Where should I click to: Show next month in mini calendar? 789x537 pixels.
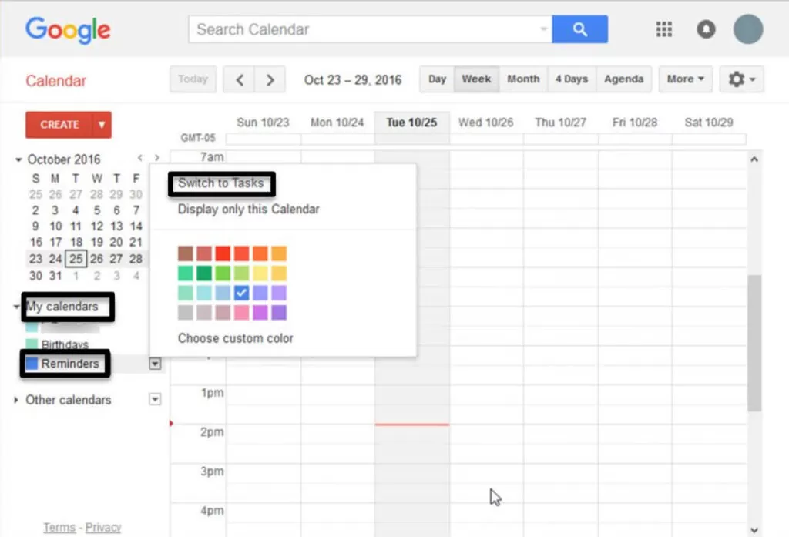[157, 158]
